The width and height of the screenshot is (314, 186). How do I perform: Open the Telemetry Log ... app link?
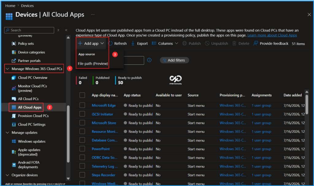point(105,166)
